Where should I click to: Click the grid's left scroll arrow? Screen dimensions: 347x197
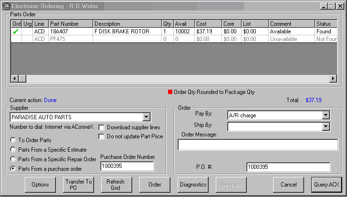(14, 78)
